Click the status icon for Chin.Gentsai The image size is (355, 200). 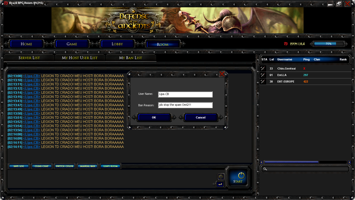coord(263,68)
